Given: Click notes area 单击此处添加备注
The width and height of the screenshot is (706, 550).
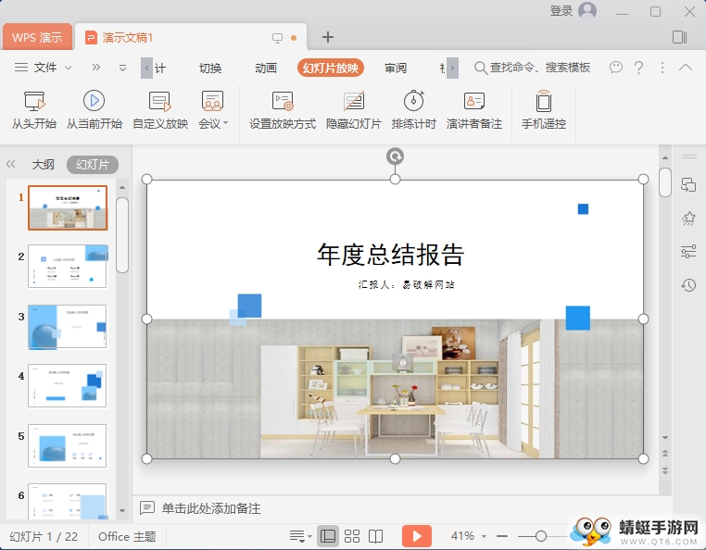Looking at the screenshot, I should pos(211,508).
